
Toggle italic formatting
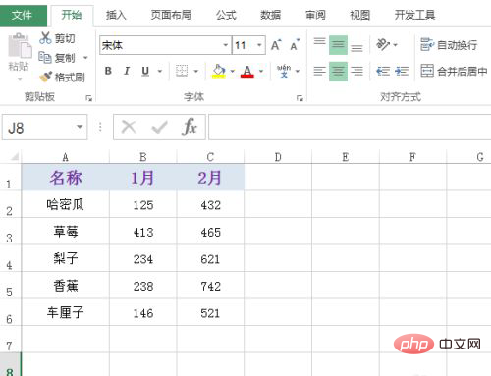127,71
